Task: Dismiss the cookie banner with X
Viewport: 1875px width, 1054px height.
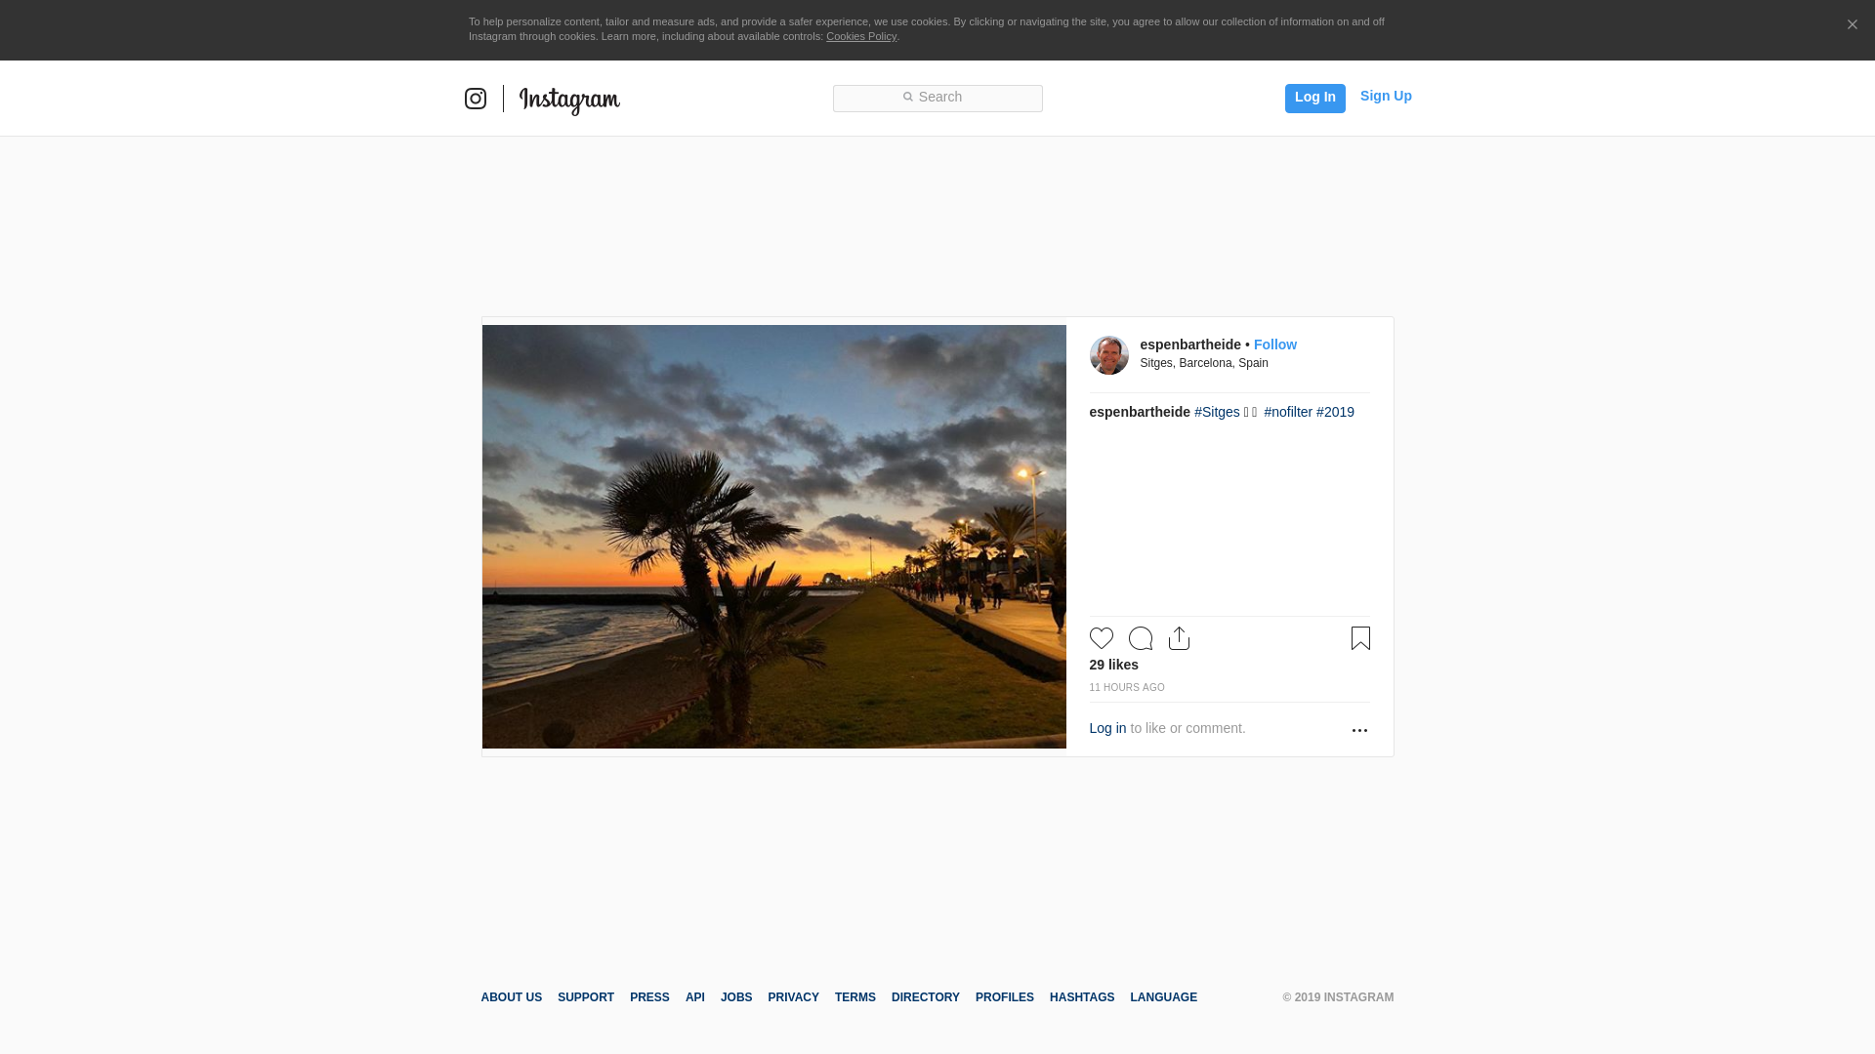Action: coord(1852,24)
